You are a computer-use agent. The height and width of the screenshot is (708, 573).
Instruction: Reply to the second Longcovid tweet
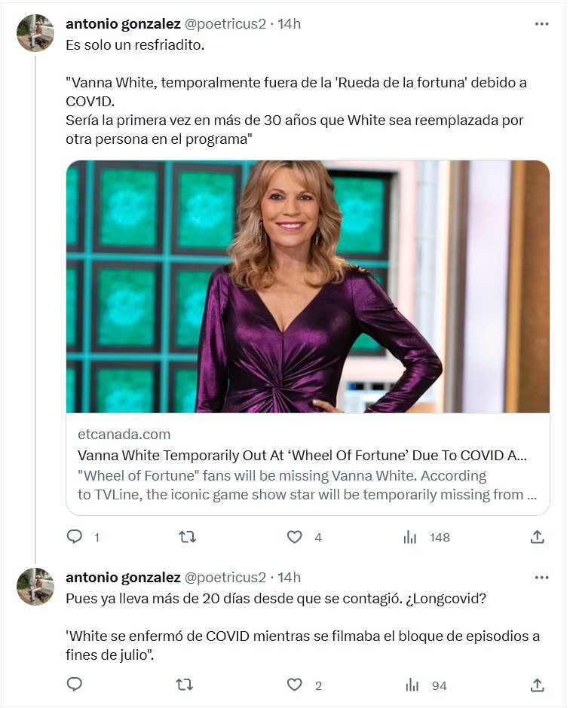(x=75, y=685)
